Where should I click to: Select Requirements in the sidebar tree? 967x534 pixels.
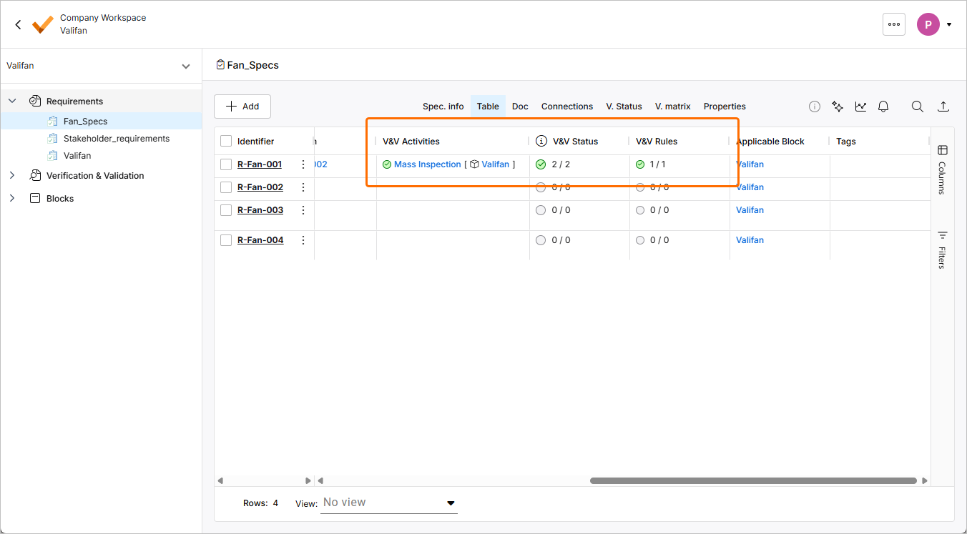coord(74,102)
